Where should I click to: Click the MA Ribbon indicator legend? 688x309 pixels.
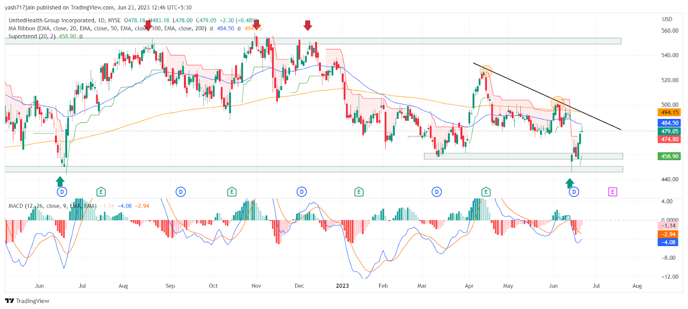coord(107,28)
